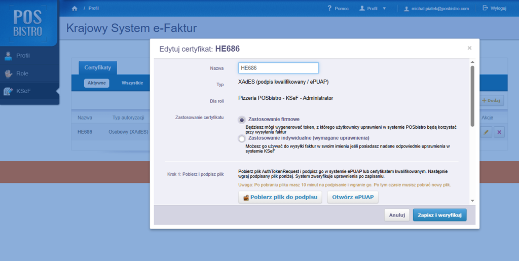Expand the Profil dropdown in top bar
This screenshot has width=519, height=261.
pos(373,9)
